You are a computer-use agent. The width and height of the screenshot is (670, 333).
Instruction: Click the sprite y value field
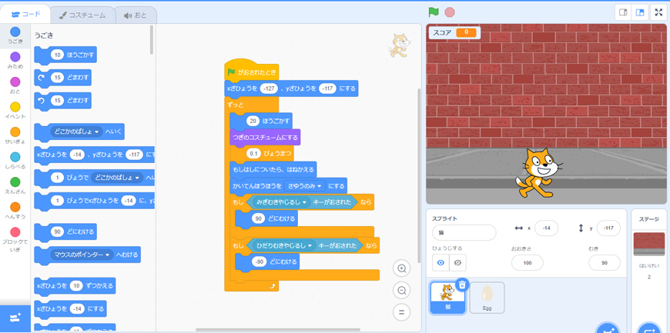pyautogui.click(x=608, y=228)
